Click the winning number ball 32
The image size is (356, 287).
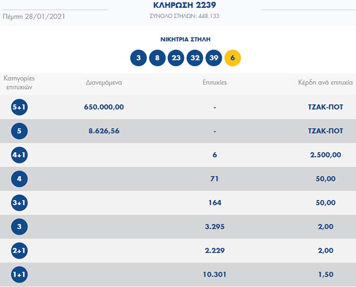point(195,58)
